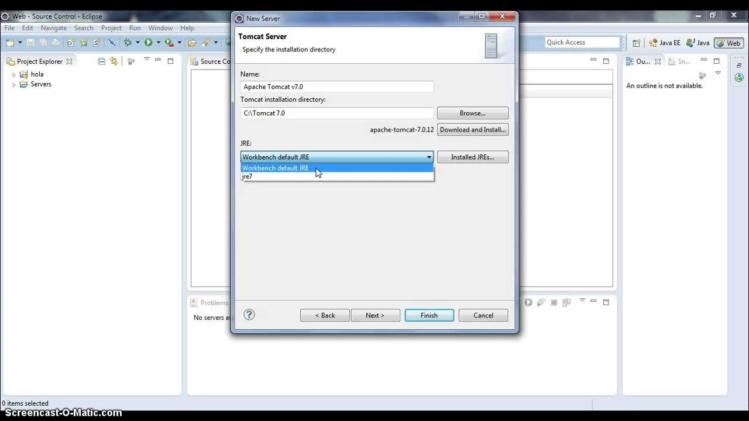The height and width of the screenshot is (421, 749).
Task: Close the Outline view
Action: point(658,61)
